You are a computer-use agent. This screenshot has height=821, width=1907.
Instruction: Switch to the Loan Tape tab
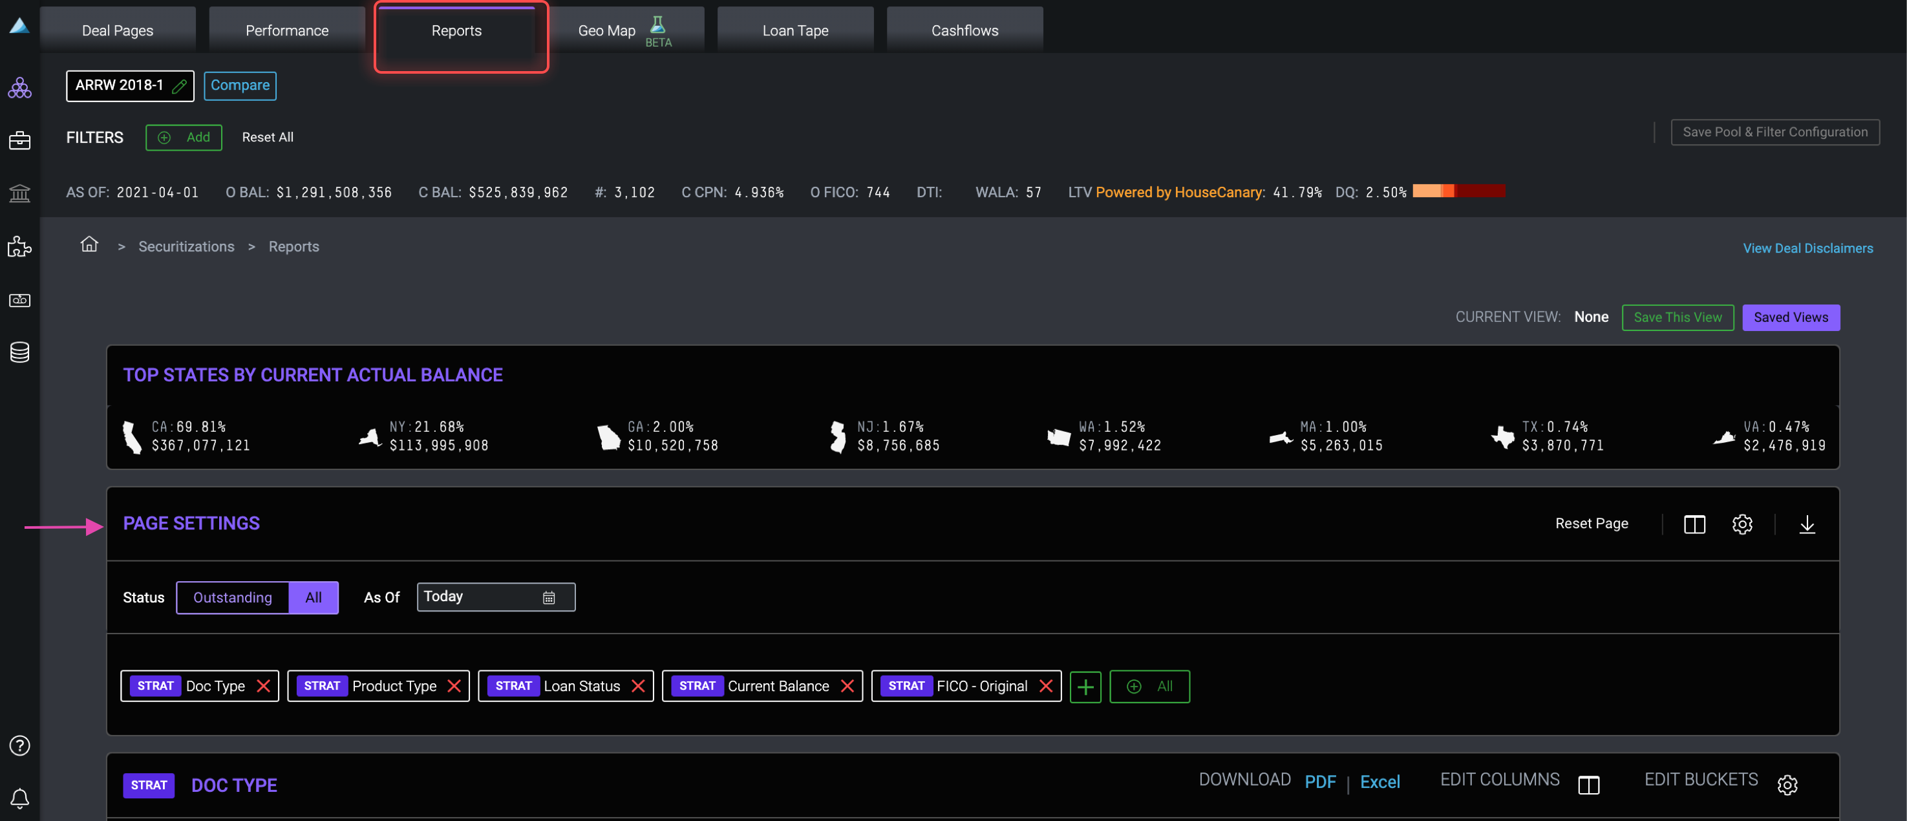[795, 30]
